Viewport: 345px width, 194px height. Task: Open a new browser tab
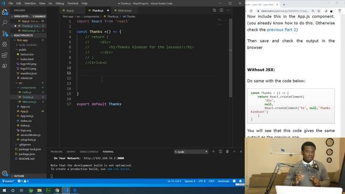point(284,4)
